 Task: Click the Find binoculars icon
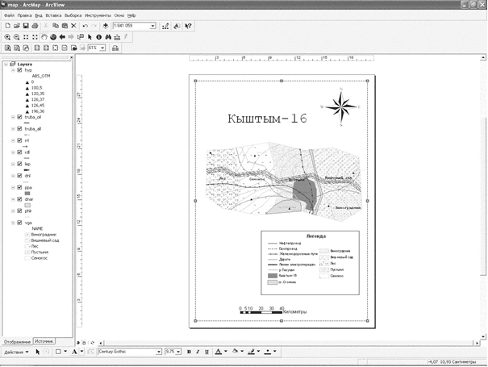pyautogui.click(x=109, y=37)
